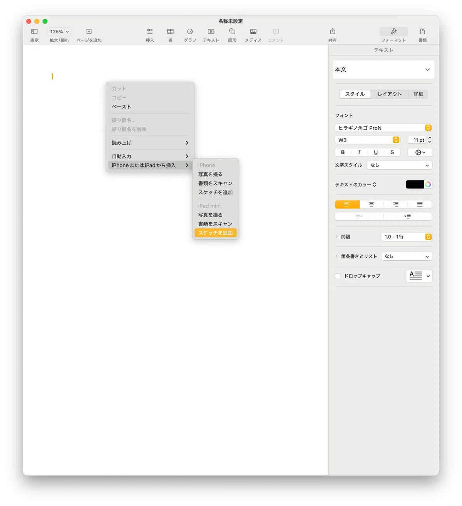Open the 読み上げ submenu

click(x=150, y=143)
